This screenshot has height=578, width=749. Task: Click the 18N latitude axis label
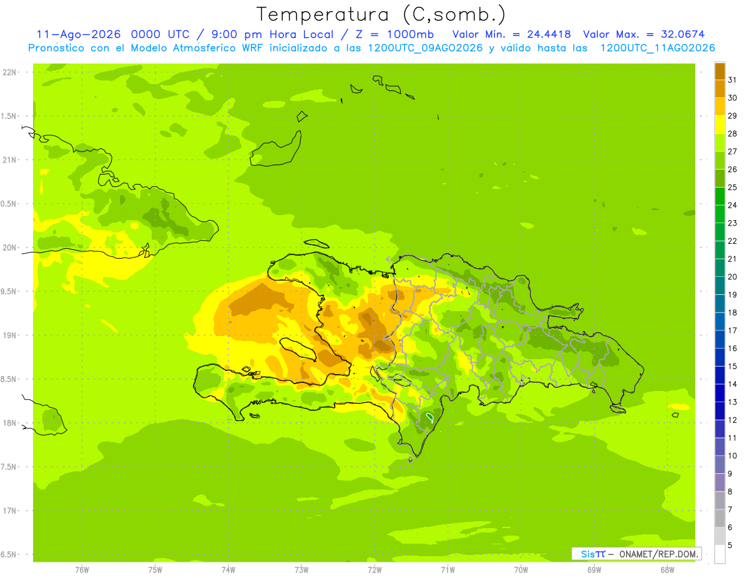pos(10,423)
